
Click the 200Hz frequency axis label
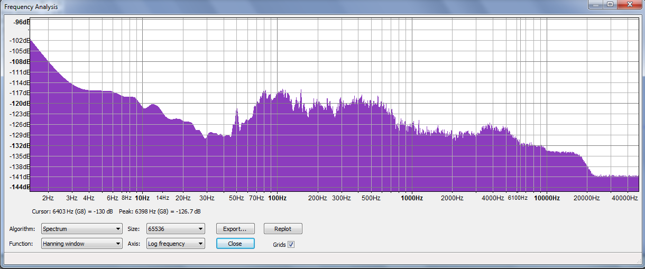(317, 198)
